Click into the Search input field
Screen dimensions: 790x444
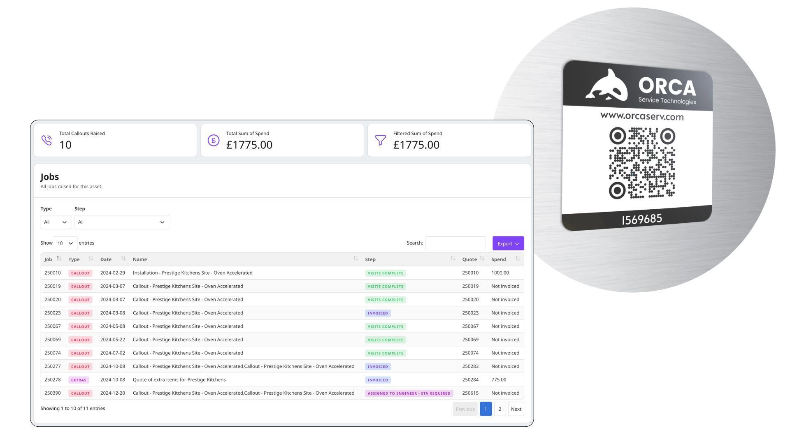[455, 243]
